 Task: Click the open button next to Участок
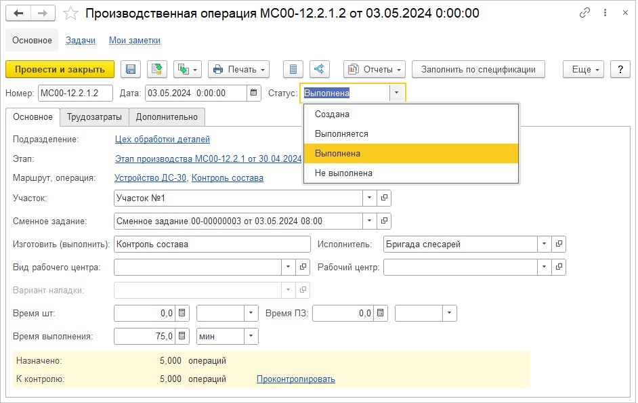tap(384, 198)
